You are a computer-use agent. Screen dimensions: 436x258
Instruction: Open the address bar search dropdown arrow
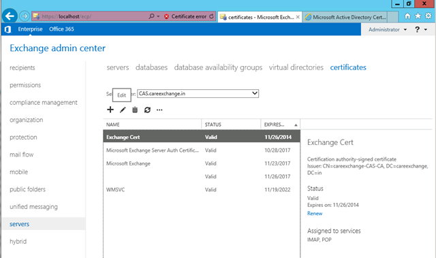pos(158,16)
